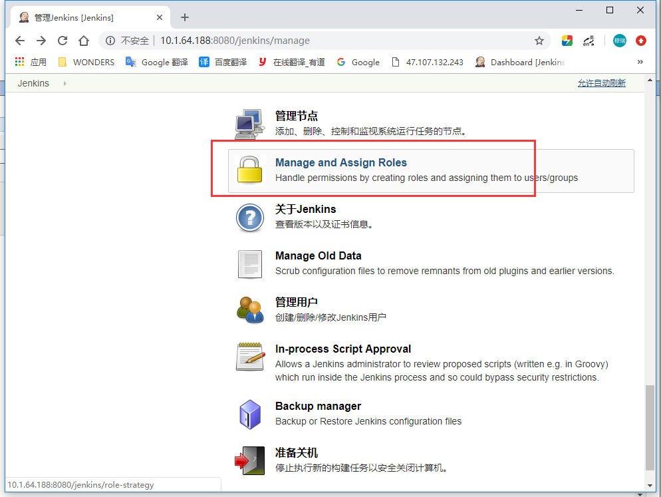This screenshot has height=497, width=661.
Task: Click the About Jenkins question mark icon
Action: click(249, 218)
